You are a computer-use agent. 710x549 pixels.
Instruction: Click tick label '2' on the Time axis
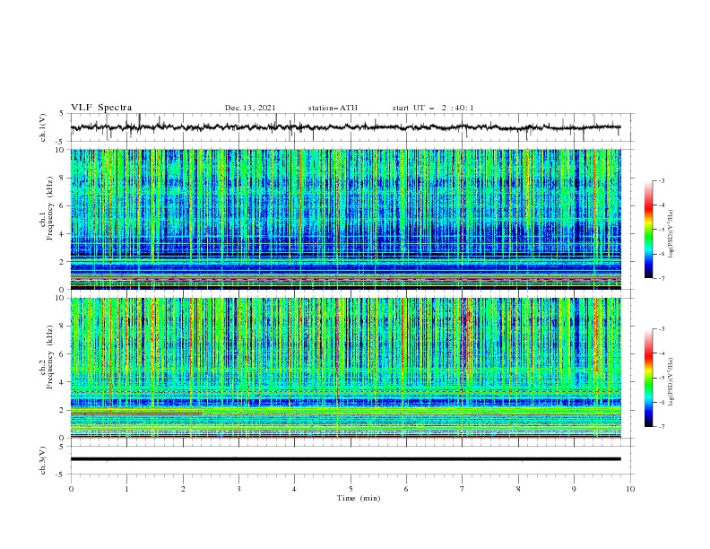(183, 489)
